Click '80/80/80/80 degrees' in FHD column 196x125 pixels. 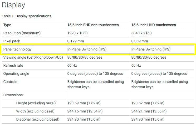tap(85, 57)
